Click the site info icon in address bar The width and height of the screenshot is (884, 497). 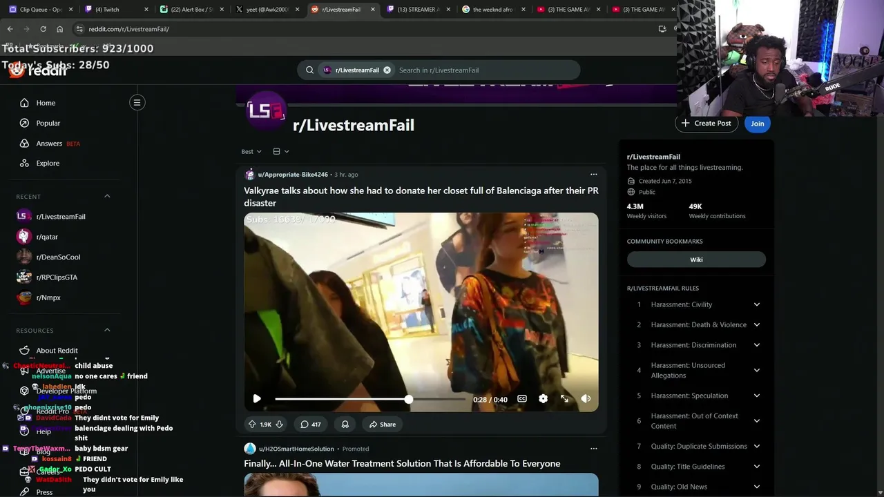click(x=79, y=29)
